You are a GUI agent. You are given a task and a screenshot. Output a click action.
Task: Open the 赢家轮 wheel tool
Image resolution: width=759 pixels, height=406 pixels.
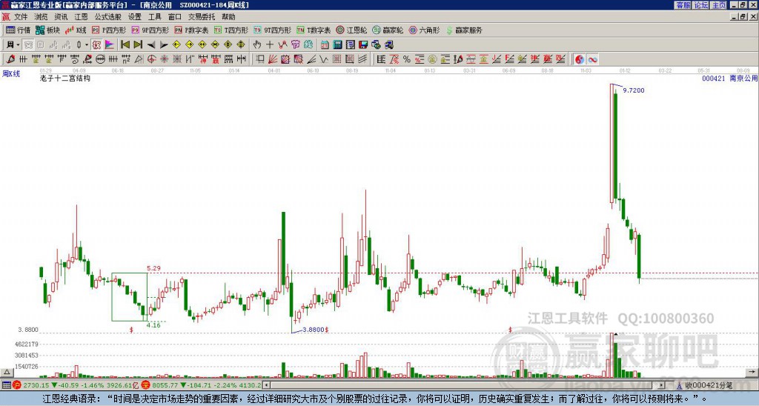click(x=388, y=30)
